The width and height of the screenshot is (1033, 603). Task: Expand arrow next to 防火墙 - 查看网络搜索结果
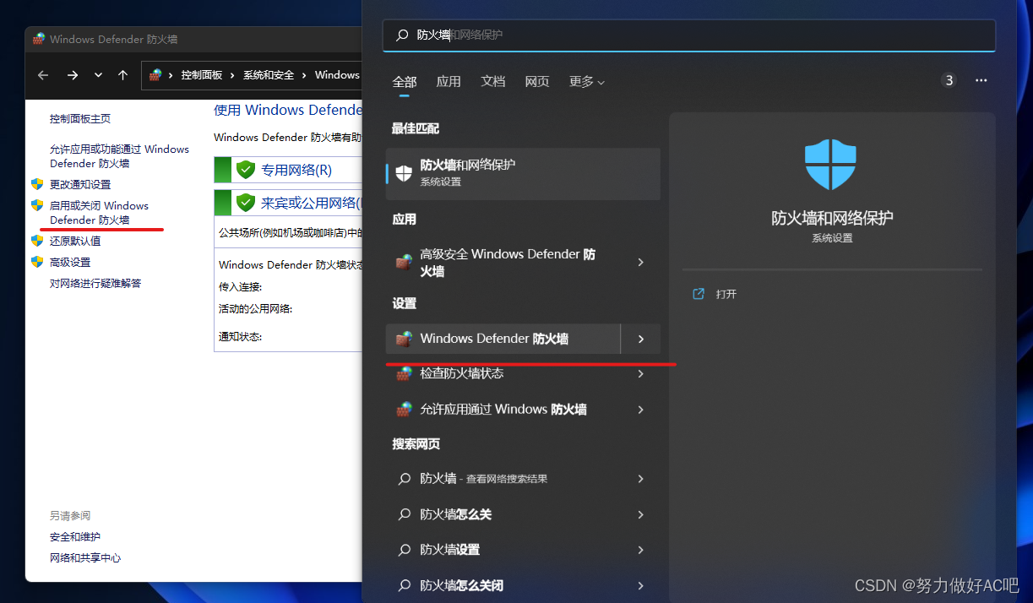[x=640, y=479]
